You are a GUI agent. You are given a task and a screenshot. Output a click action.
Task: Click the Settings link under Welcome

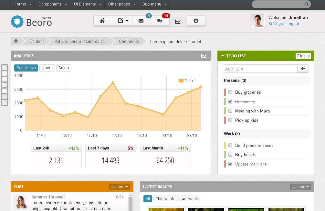276,24
